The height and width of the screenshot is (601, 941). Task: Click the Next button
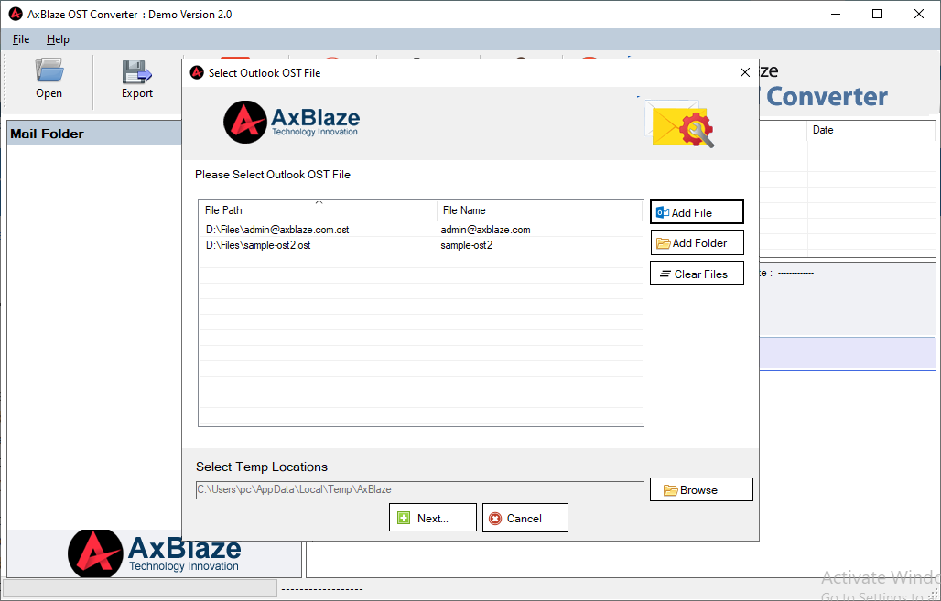[433, 518]
